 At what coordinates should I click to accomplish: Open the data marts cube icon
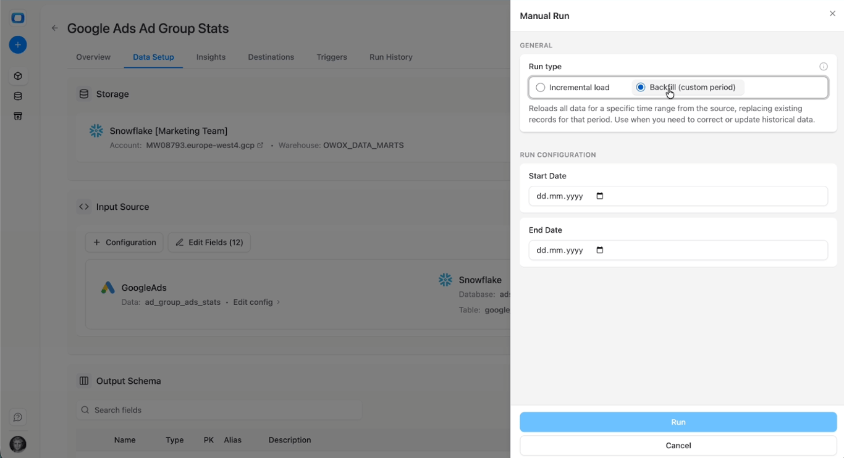point(18,76)
